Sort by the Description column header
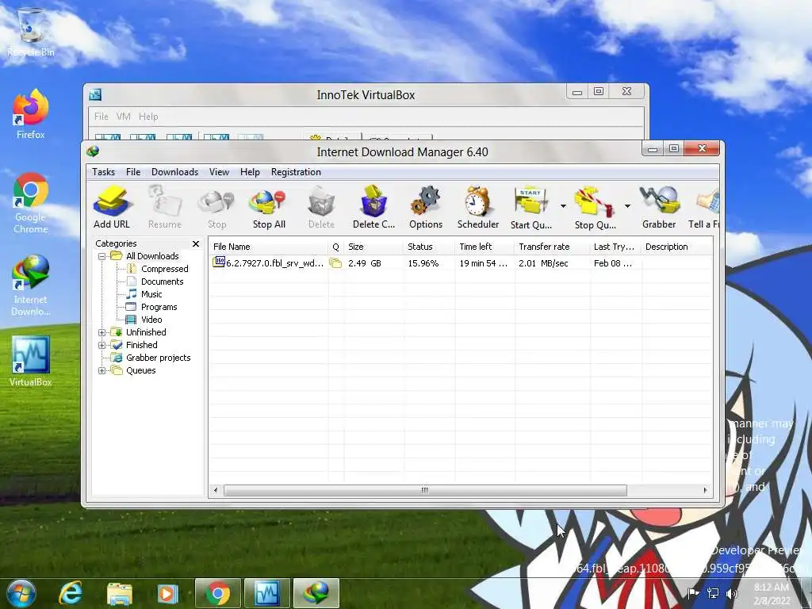This screenshot has height=609, width=812. pyautogui.click(x=677, y=247)
